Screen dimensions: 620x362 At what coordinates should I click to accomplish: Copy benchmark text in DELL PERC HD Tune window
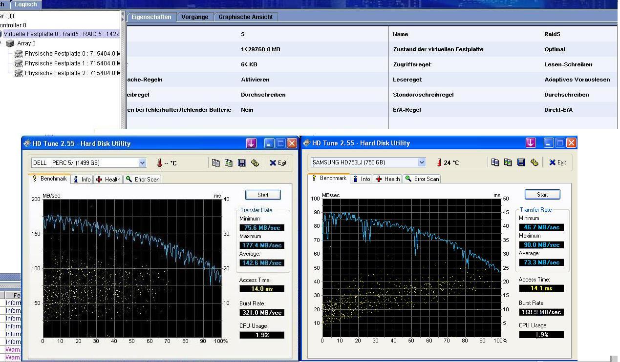click(x=216, y=163)
